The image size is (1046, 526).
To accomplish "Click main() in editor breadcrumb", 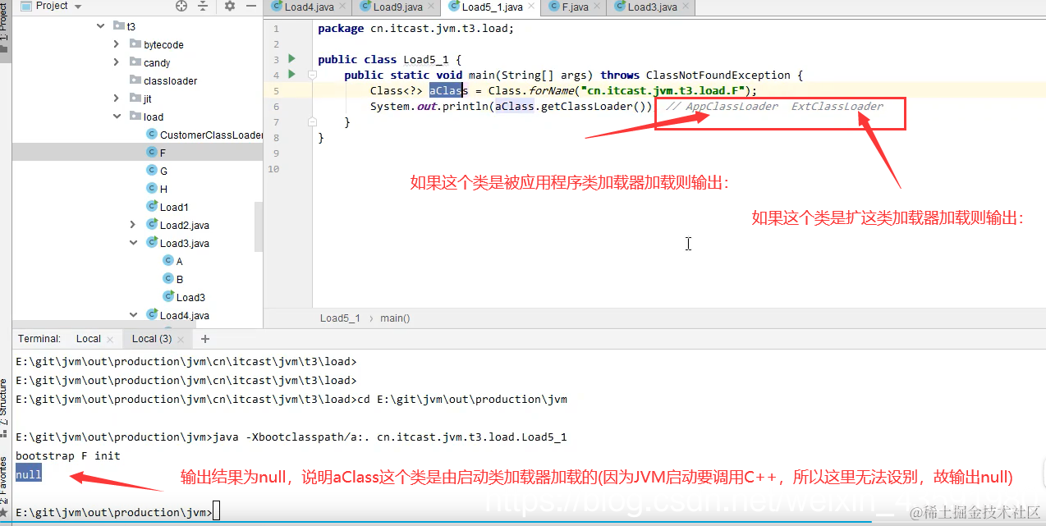I will pos(395,318).
